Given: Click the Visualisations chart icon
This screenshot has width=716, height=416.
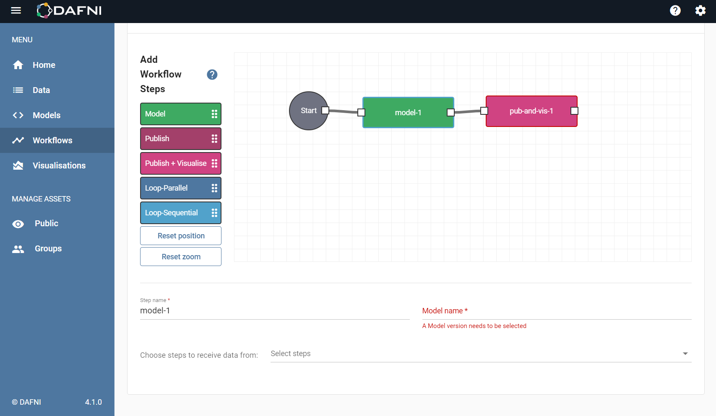Looking at the screenshot, I should (x=18, y=165).
